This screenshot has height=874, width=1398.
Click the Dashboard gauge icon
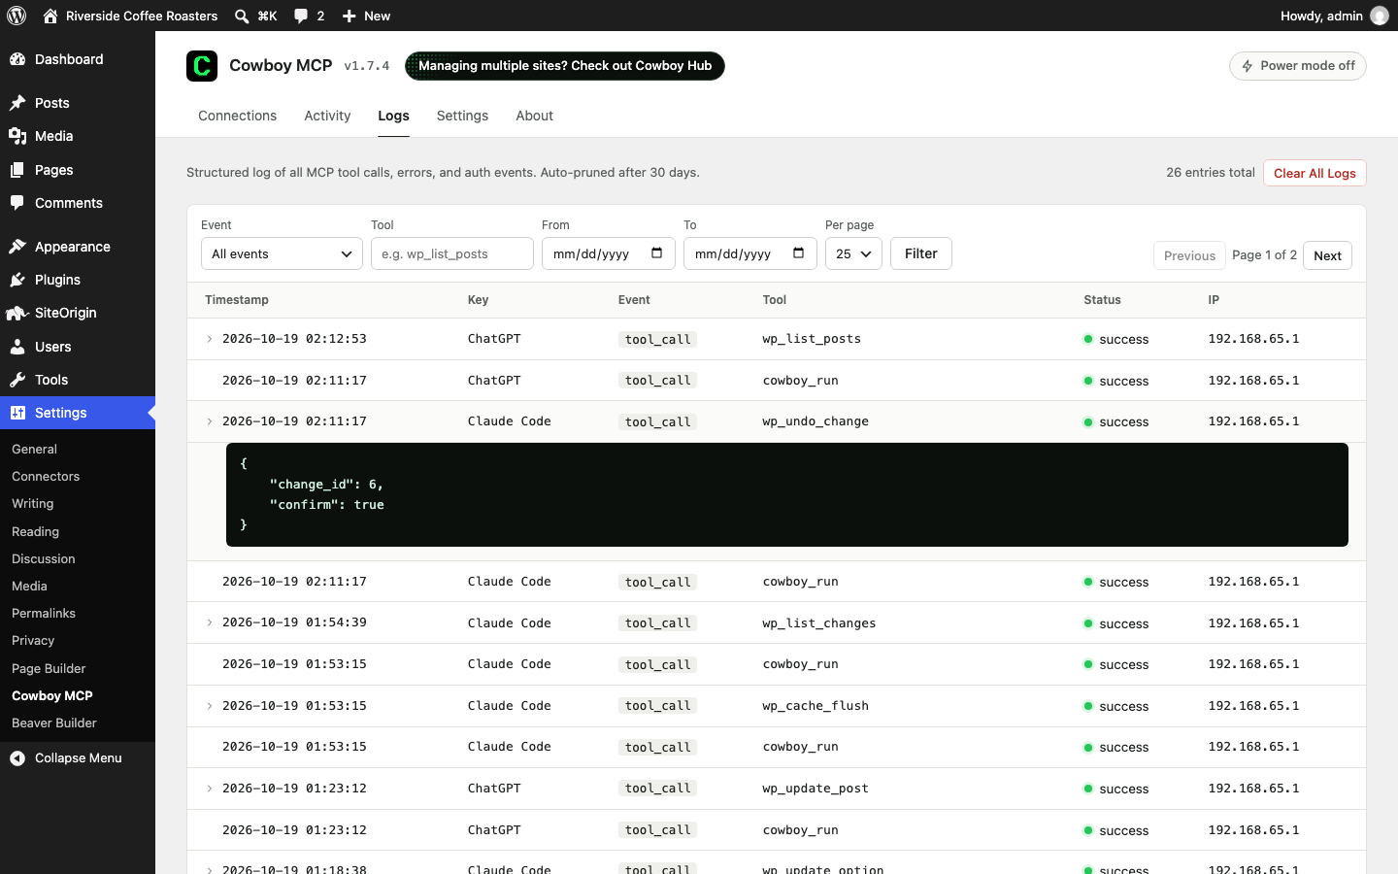coord(17,59)
